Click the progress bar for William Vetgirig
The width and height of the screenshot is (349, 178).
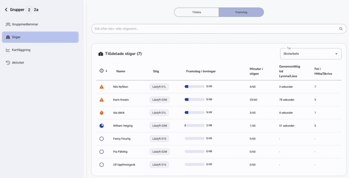point(194,126)
